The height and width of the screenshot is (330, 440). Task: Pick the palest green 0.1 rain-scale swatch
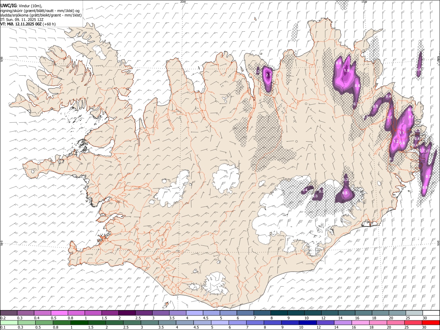(x=9, y=322)
